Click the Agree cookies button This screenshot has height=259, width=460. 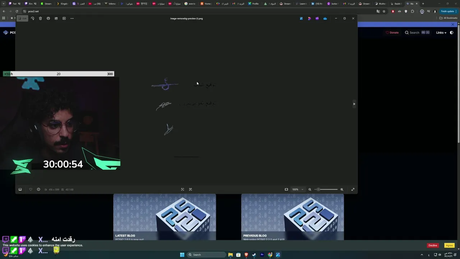coord(449,245)
